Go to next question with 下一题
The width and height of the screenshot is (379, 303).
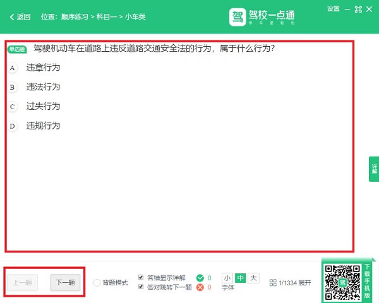65,282
